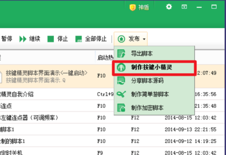This screenshot has height=155, width=226.
Task: Click the 导出脚本 export icon
Action: point(121,53)
